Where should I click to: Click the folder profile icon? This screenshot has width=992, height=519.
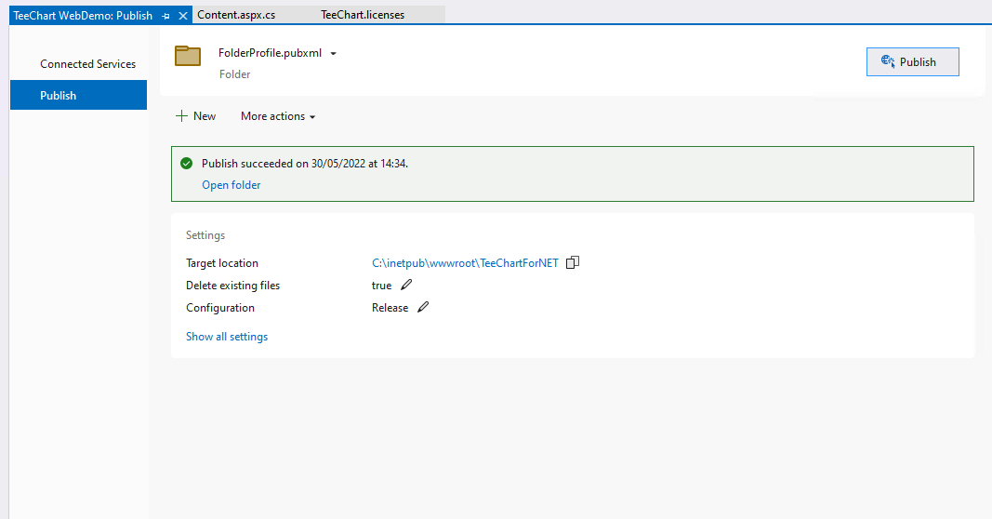(188, 56)
